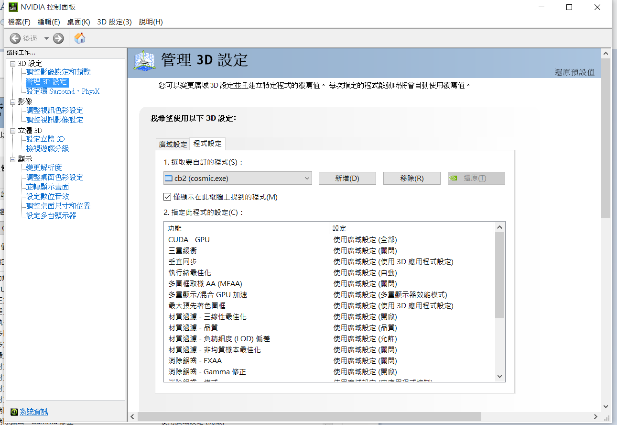Viewport: 617px width, 425px height.
Task: Click settings list scroll-down arrow
Action: (500, 376)
